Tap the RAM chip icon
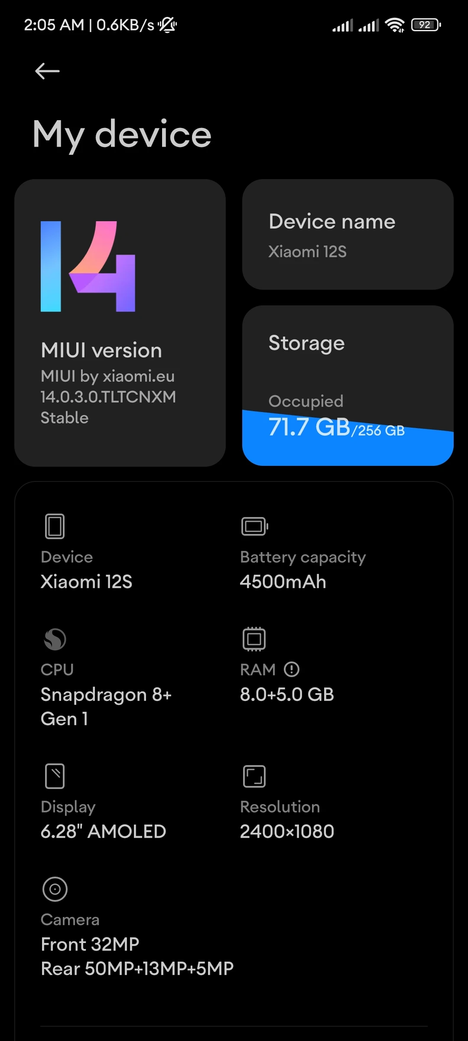This screenshot has width=468, height=1041. 254,639
